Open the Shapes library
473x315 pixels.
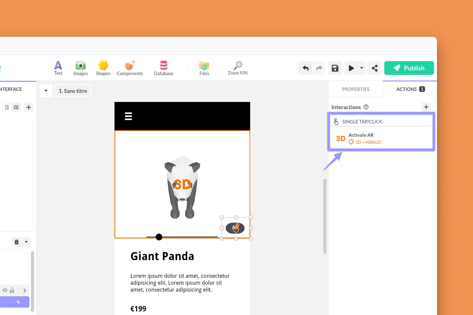[103, 67]
